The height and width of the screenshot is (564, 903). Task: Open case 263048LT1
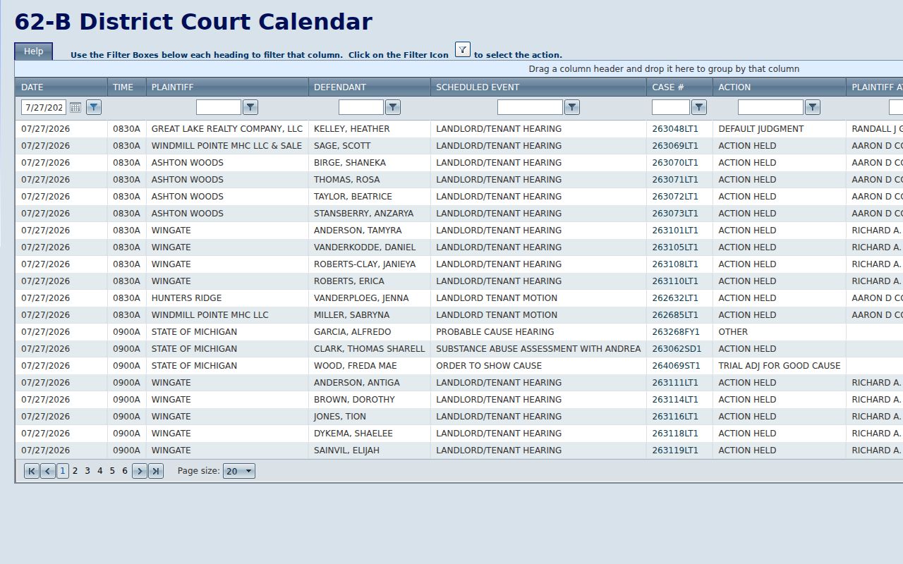[675, 129]
